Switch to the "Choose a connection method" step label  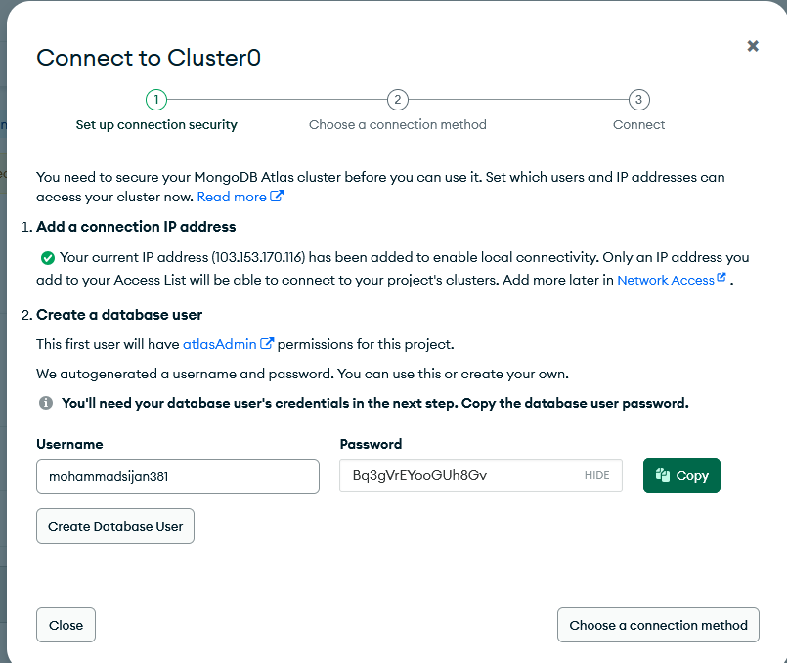tap(397, 125)
